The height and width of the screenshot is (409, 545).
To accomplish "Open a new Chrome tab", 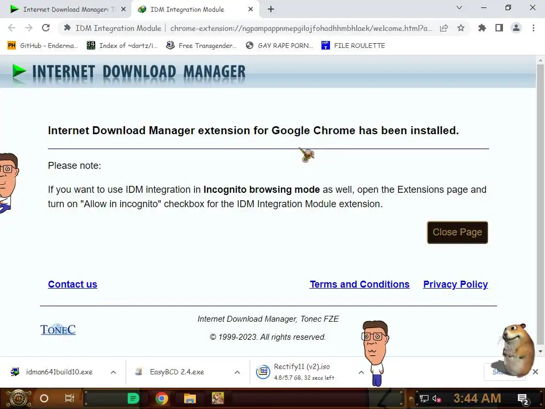I will pyautogui.click(x=271, y=10).
